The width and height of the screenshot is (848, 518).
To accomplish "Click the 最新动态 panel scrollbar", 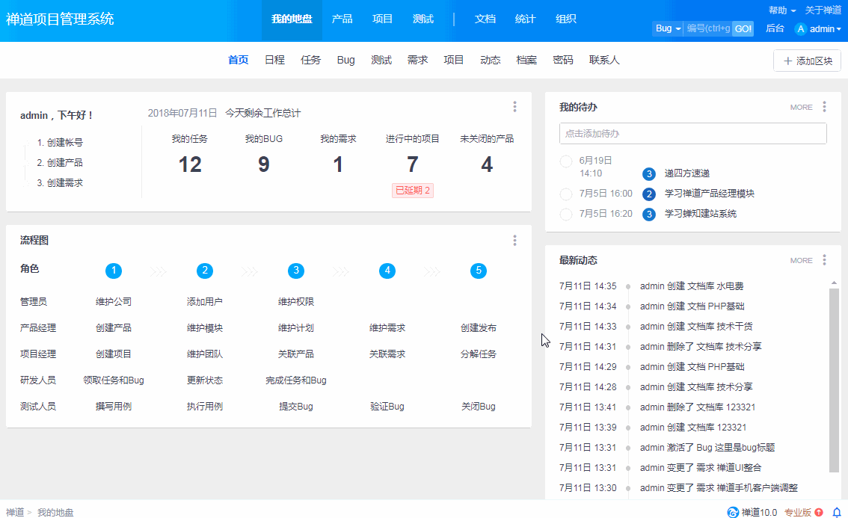I will [834, 380].
